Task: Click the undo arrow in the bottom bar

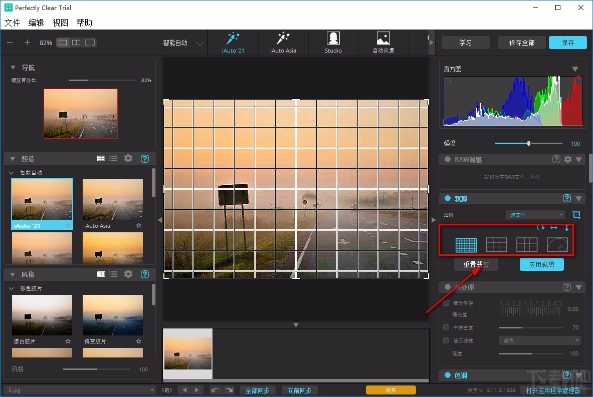Action: pyautogui.click(x=215, y=390)
